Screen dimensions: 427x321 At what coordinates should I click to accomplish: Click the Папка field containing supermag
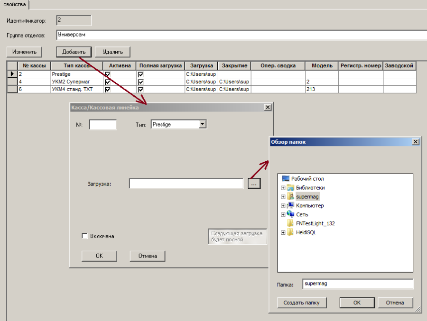[x=358, y=284]
